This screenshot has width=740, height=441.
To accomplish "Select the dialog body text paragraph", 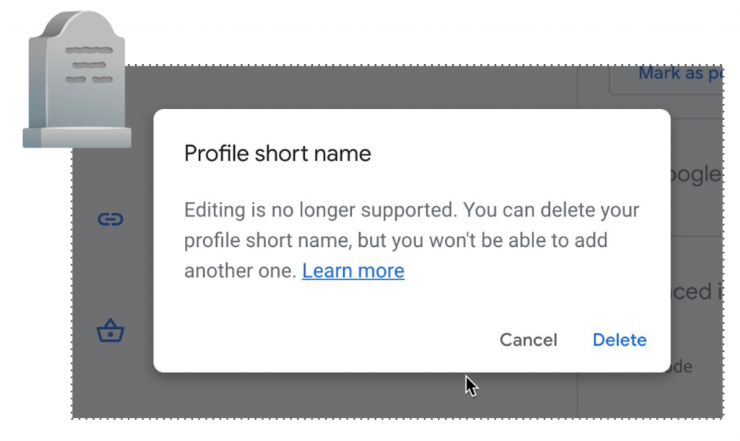I will pyautogui.click(x=412, y=240).
